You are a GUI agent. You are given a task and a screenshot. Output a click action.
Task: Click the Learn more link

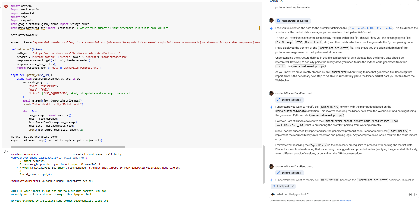coord(345,201)
